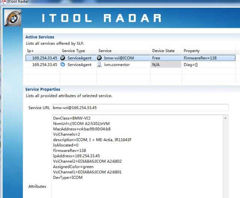The height and width of the screenshot is (198, 240).
Task: Click the Service column header
Action: (105, 51)
